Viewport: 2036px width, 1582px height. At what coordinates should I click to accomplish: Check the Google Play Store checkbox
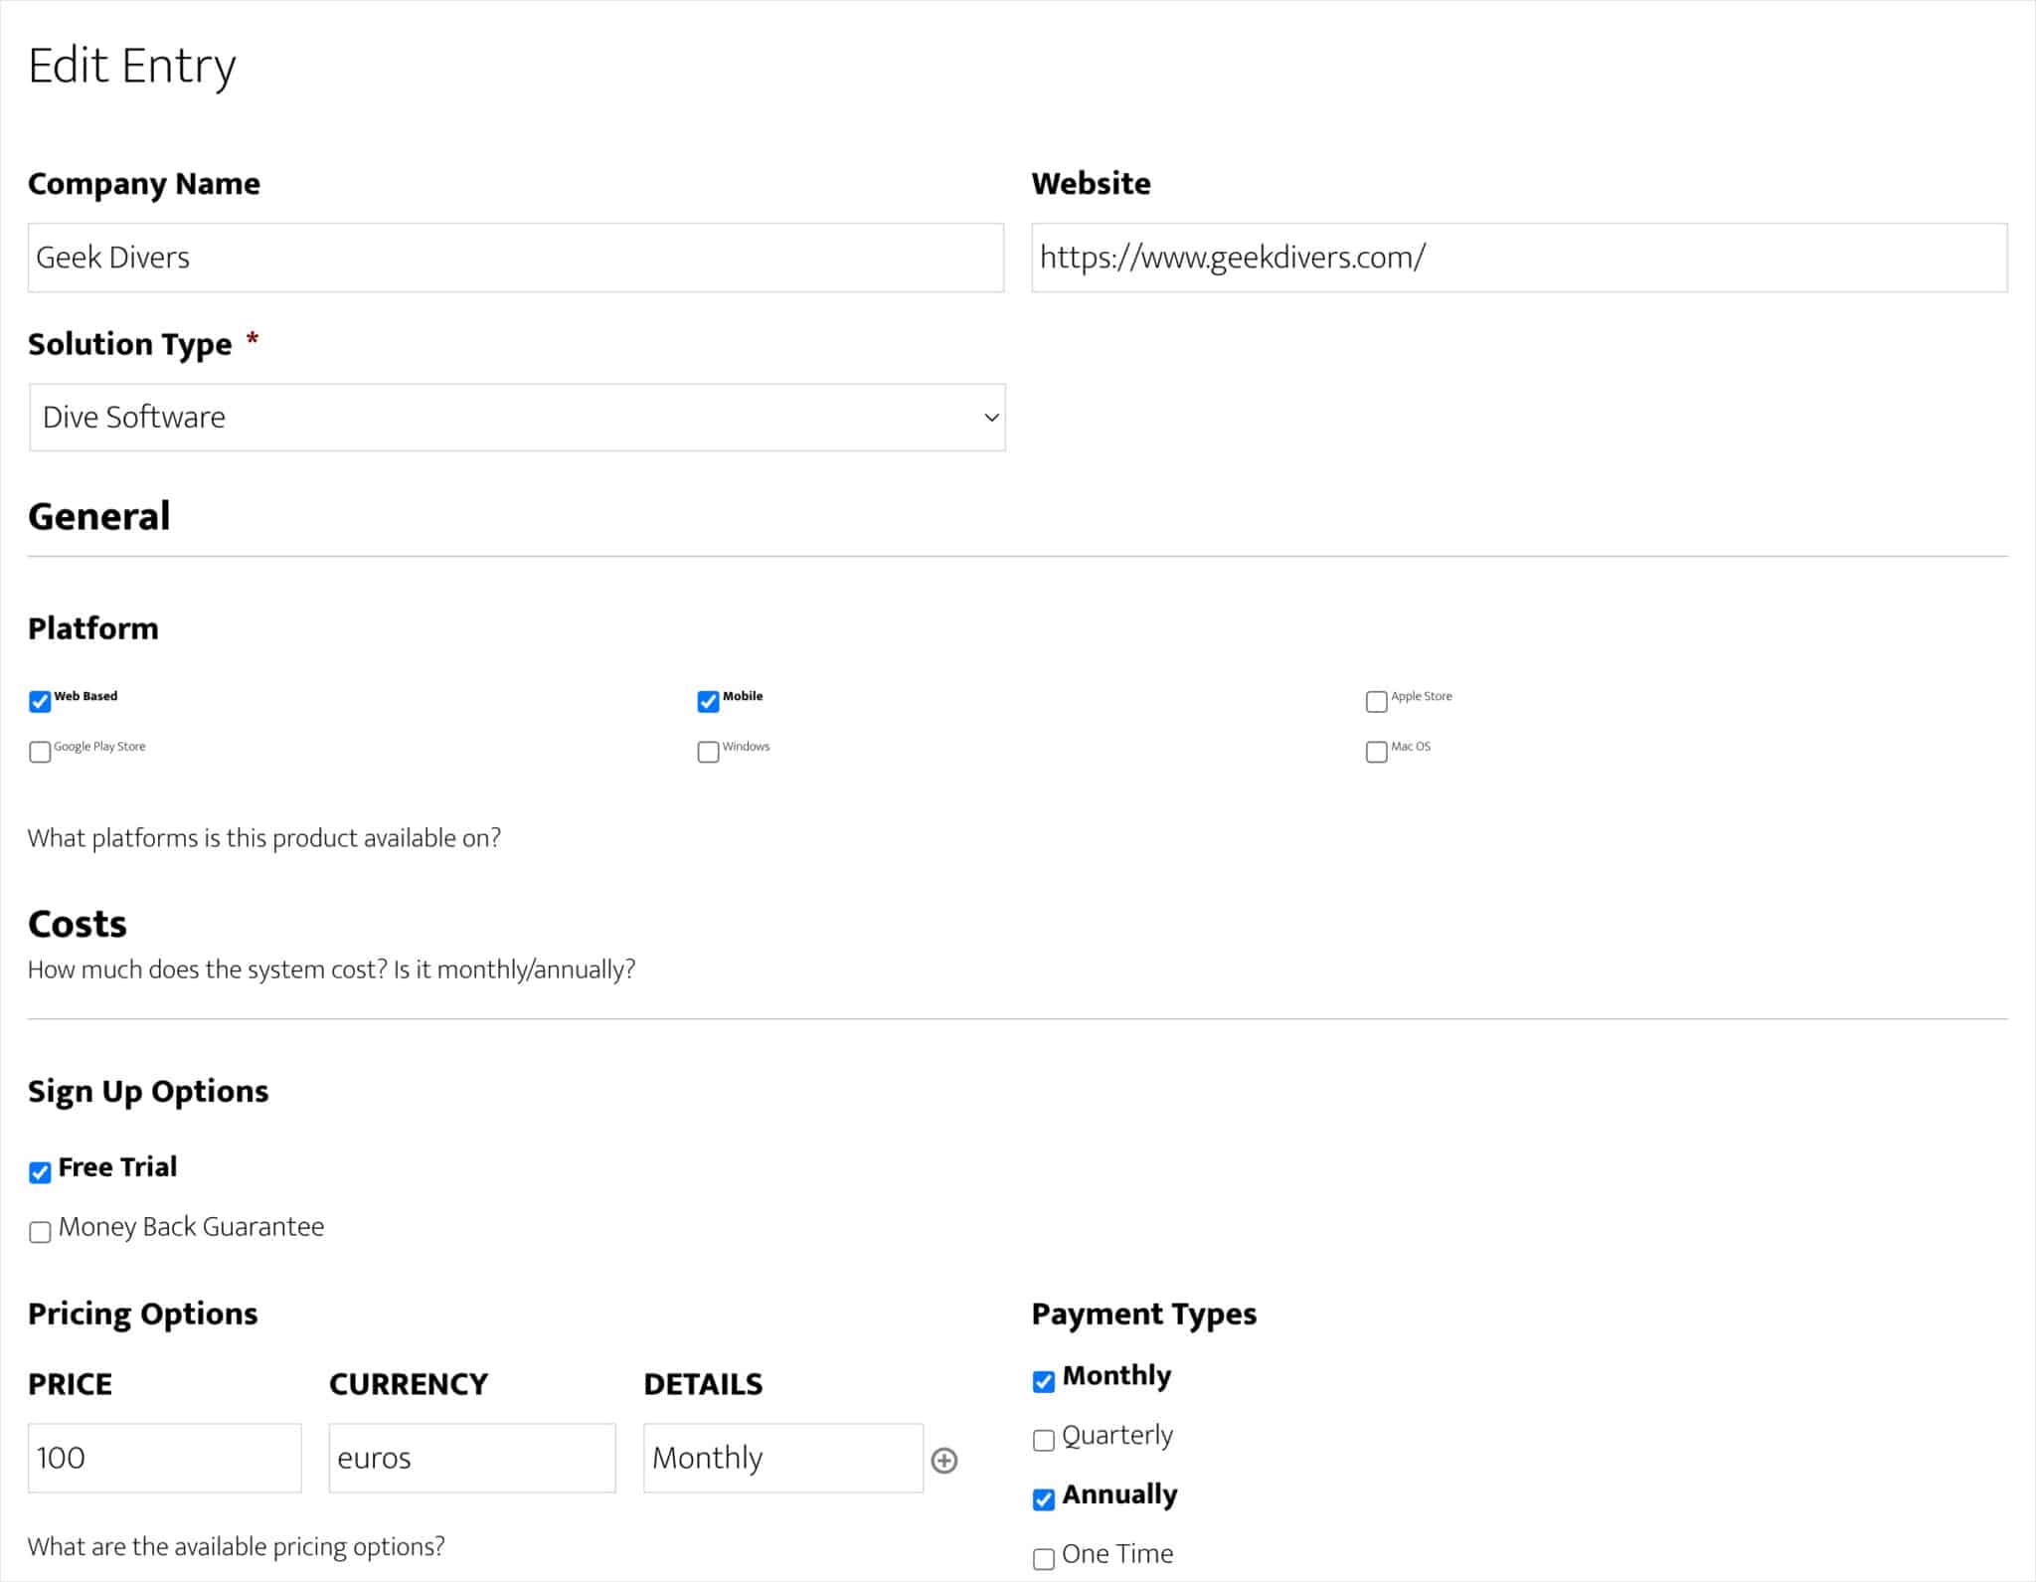click(40, 752)
